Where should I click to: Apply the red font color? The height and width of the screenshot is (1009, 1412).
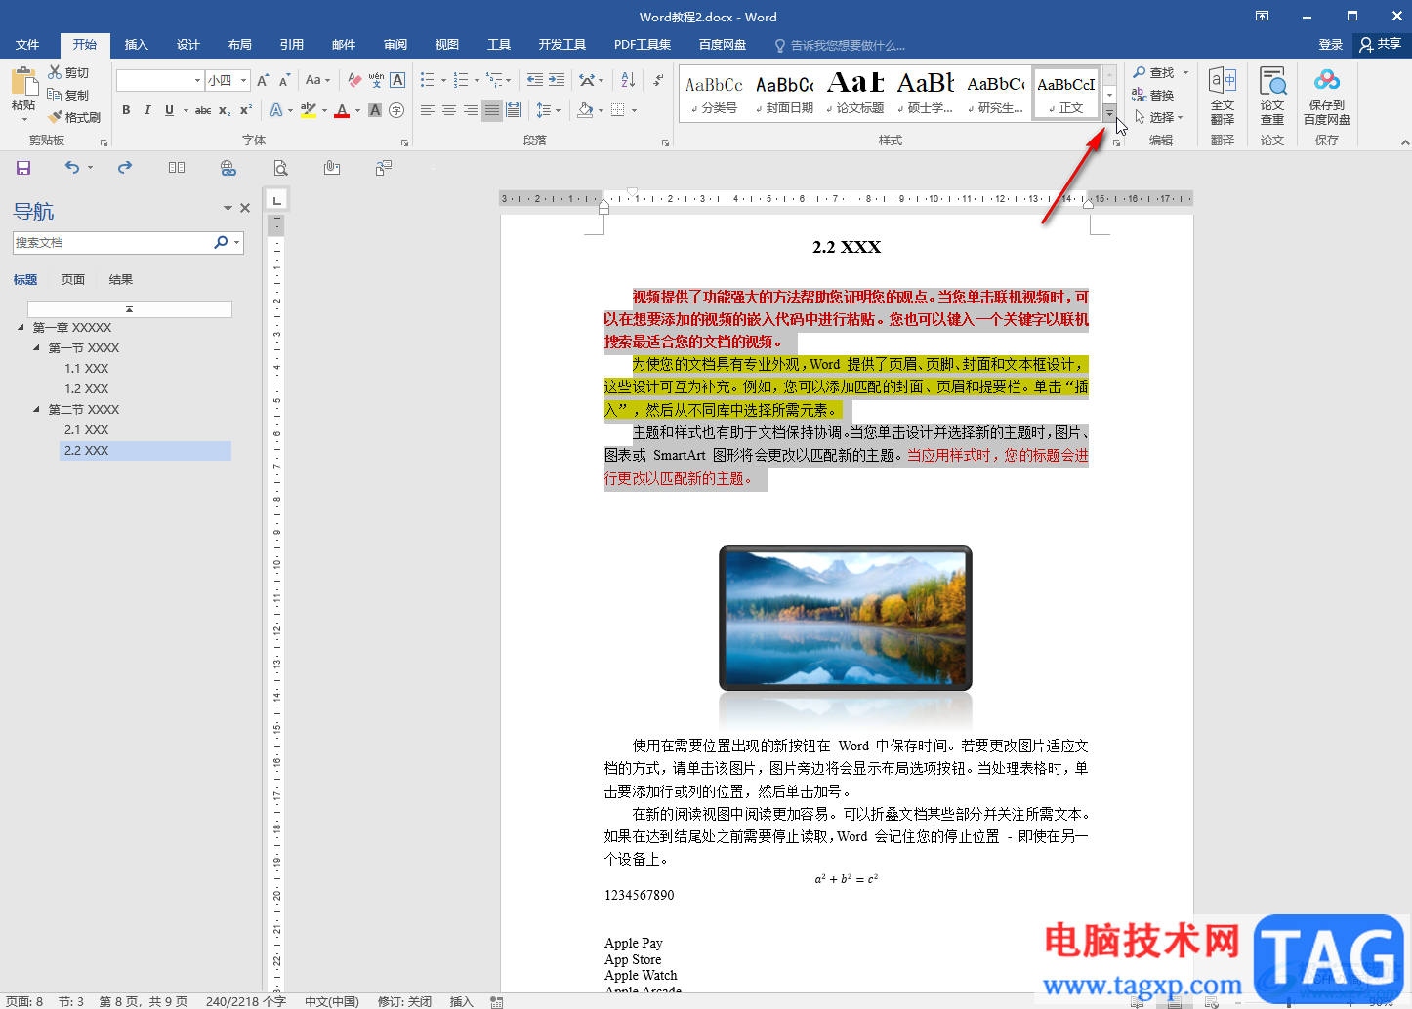[x=342, y=110]
